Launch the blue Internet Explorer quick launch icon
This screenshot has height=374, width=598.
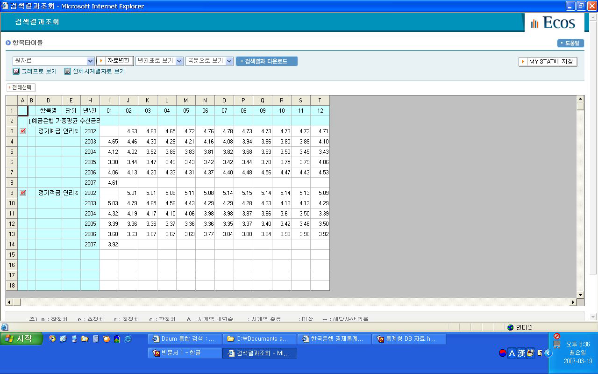coord(128,339)
